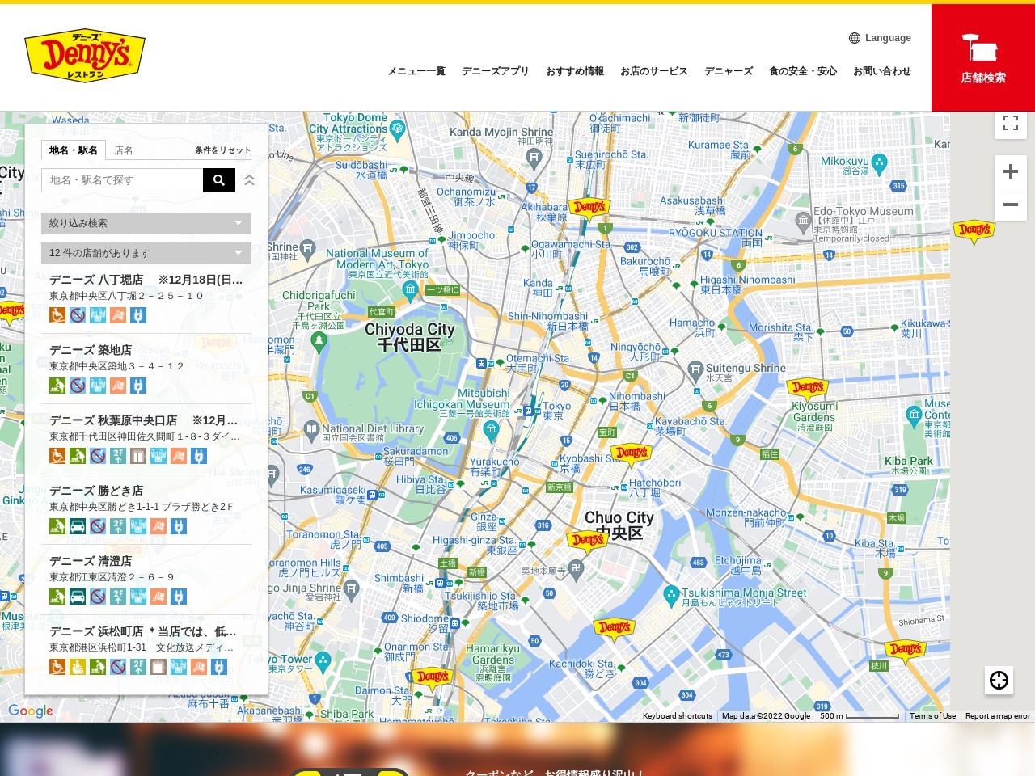This screenshot has width=1035, height=776.
Task: Toggle fullscreen map view
Action: [1011, 123]
